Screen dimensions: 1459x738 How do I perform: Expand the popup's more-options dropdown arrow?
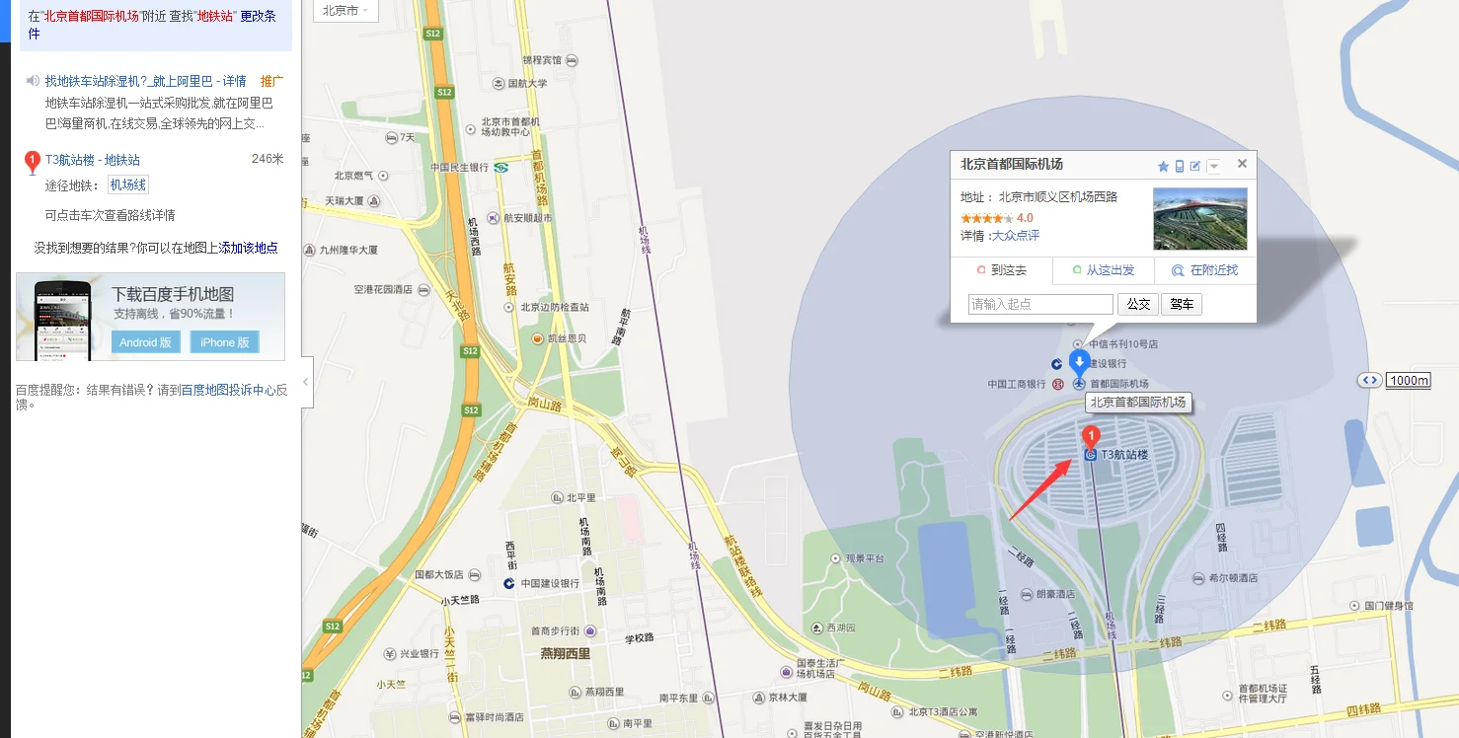tap(1213, 166)
